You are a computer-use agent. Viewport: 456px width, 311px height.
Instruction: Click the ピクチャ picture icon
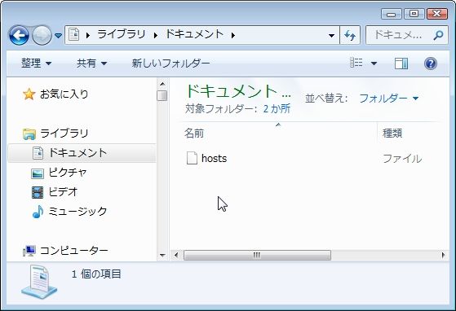click(x=38, y=173)
